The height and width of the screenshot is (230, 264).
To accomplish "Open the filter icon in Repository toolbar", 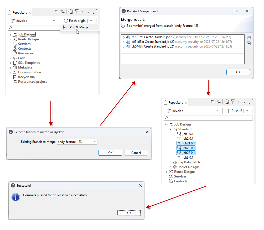I will point(76,12).
